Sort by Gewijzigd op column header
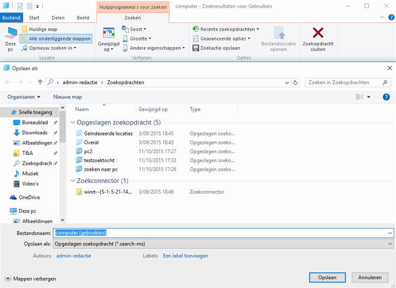The image size is (396, 288). tap(153, 110)
